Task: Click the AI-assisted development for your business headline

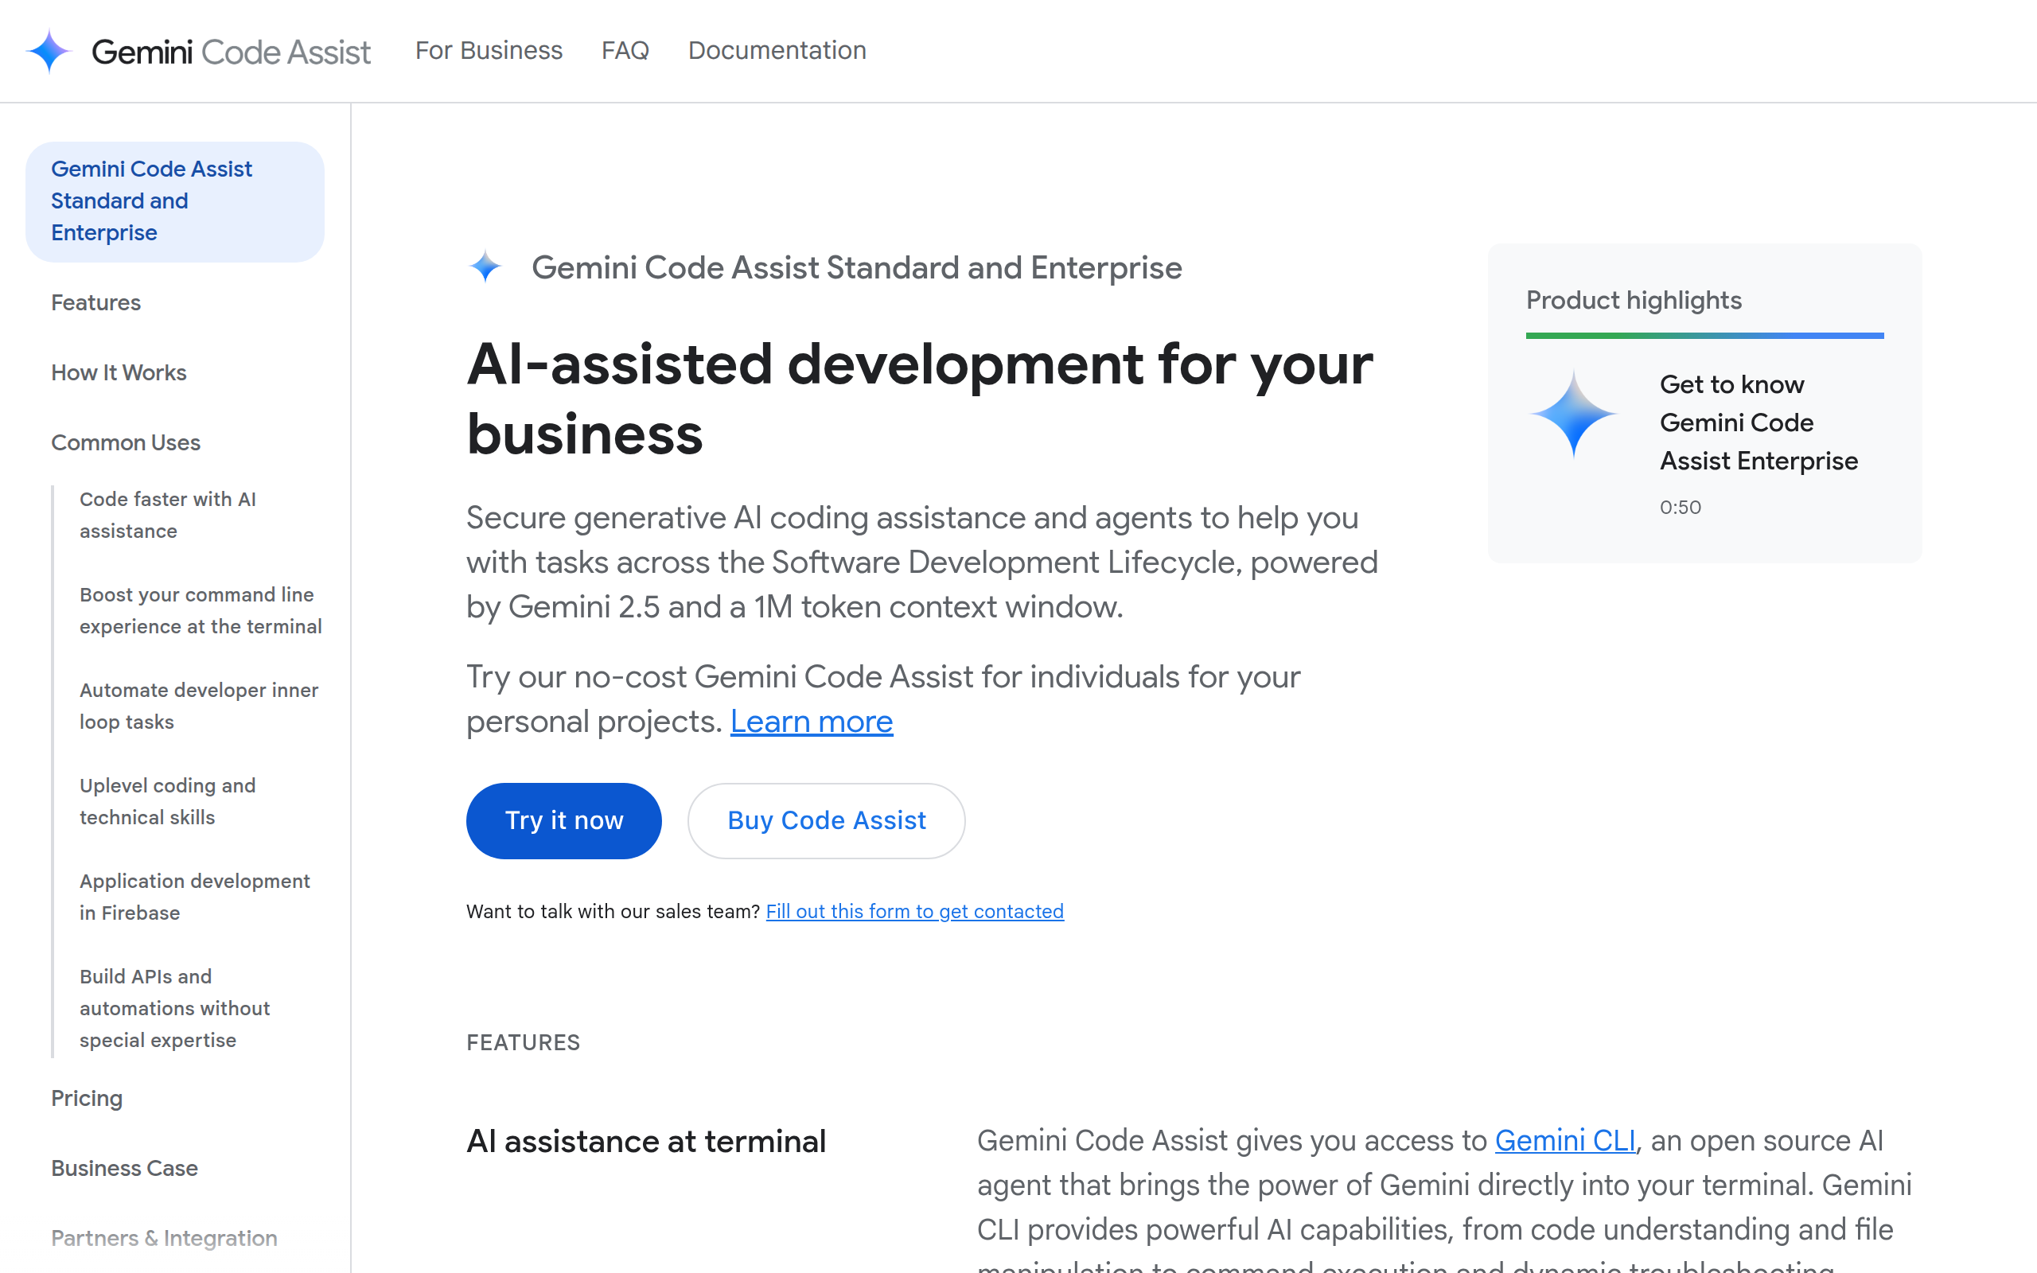Action: click(920, 399)
